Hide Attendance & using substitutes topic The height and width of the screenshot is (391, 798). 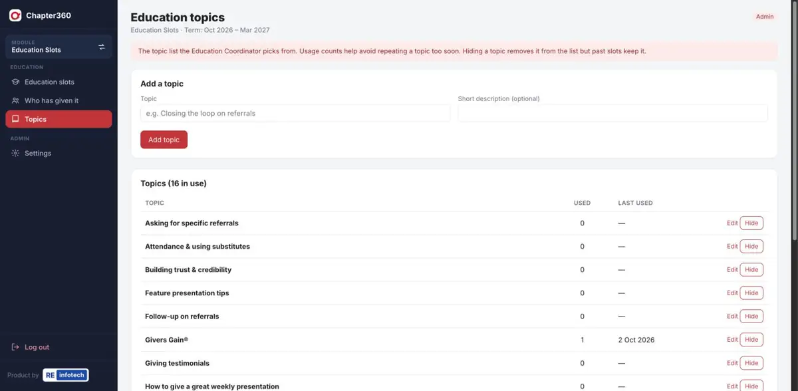(751, 247)
